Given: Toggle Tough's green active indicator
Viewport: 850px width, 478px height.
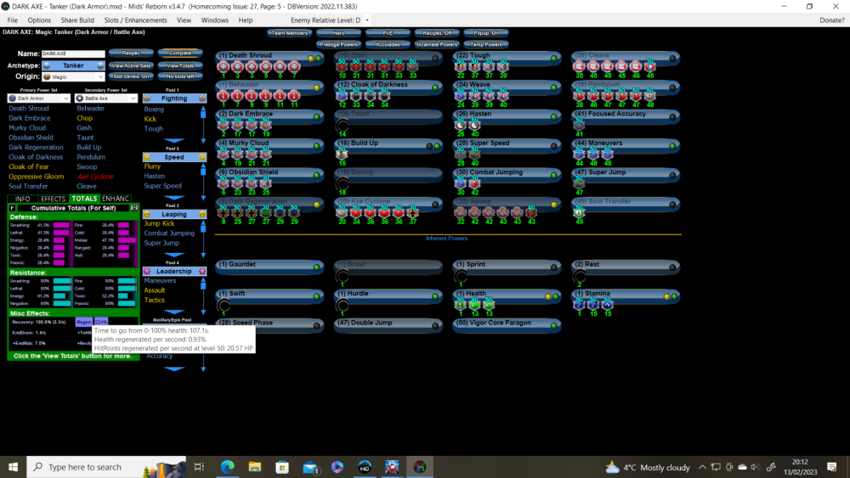Looking at the screenshot, I should [x=554, y=59].
